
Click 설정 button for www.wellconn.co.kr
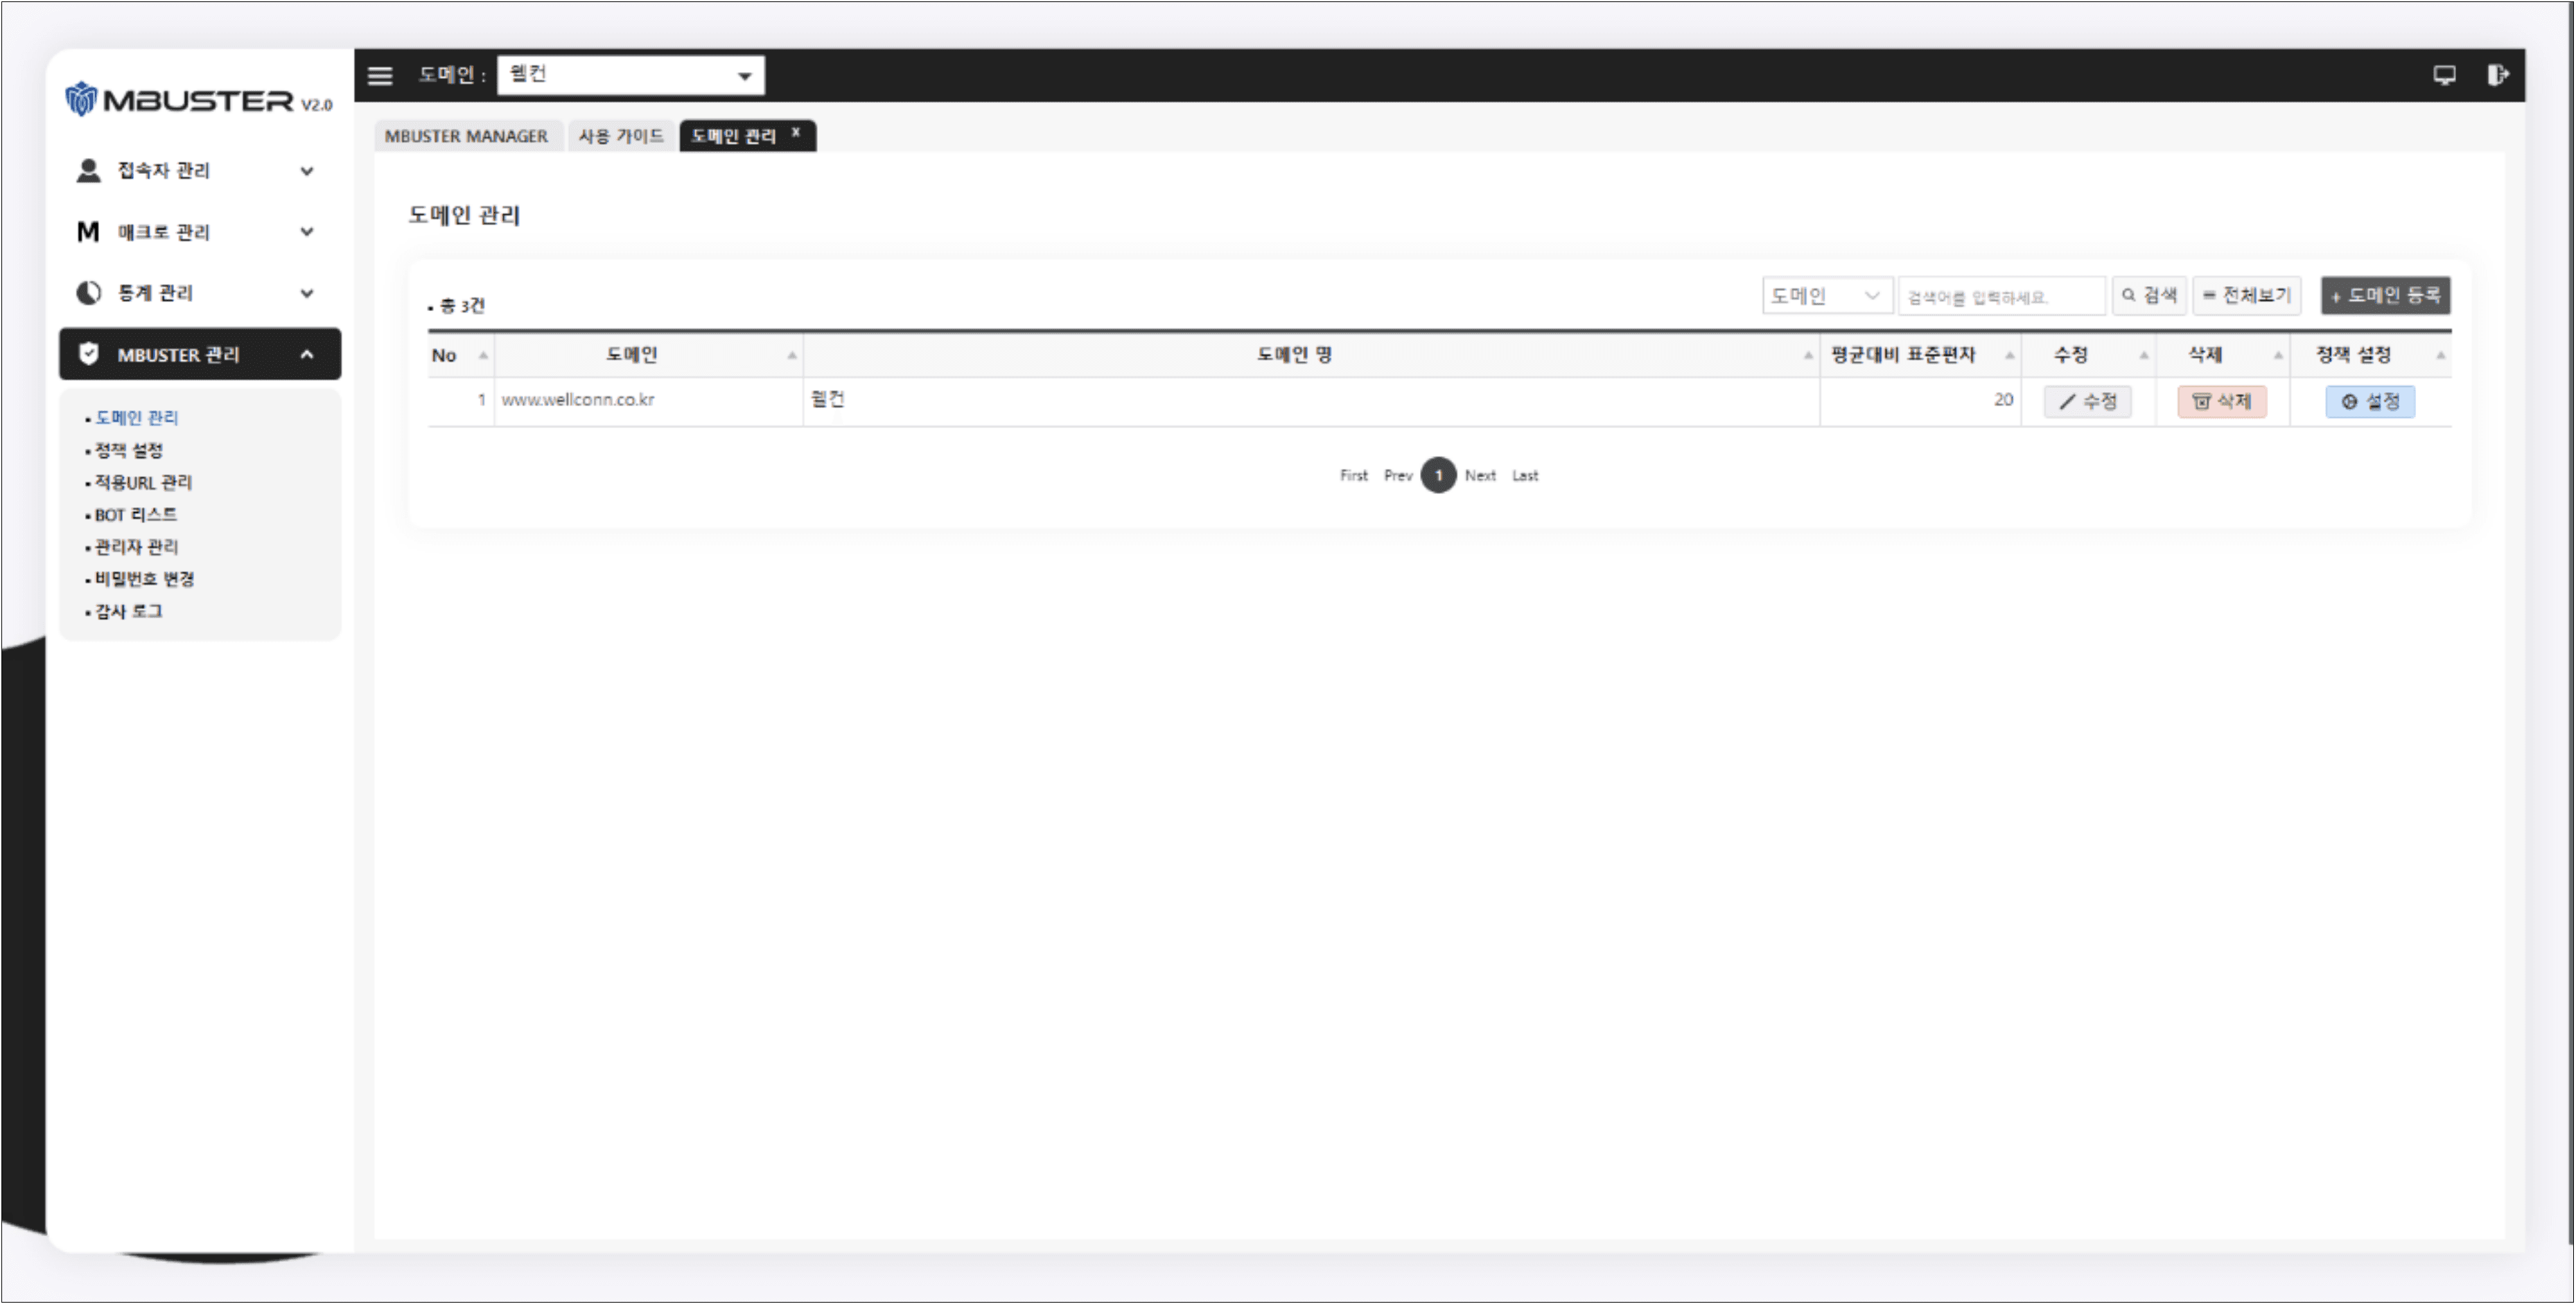click(x=2370, y=402)
